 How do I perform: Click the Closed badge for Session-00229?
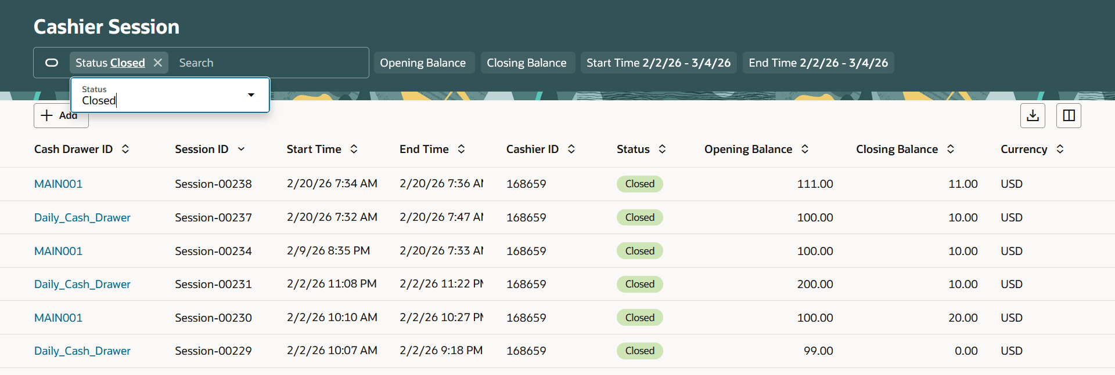pos(639,351)
